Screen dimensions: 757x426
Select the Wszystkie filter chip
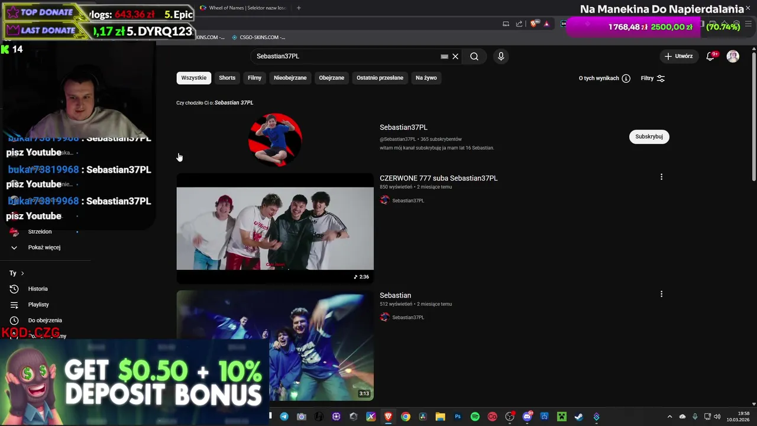(x=194, y=78)
